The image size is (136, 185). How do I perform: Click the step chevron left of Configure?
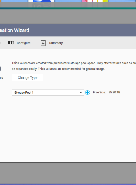(x=1, y=43)
